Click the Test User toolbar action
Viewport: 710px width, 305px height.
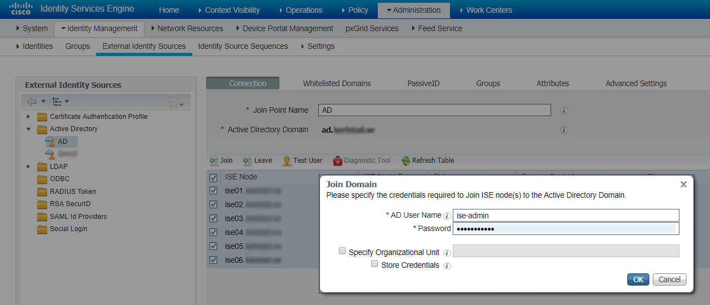click(302, 161)
